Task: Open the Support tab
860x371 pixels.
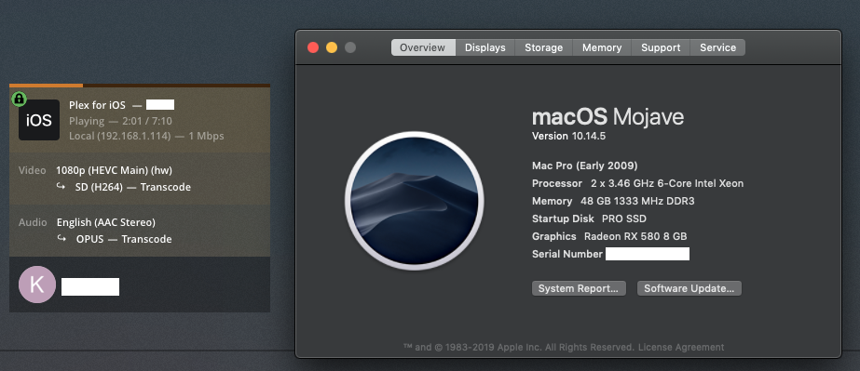Action: click(661, 47)
